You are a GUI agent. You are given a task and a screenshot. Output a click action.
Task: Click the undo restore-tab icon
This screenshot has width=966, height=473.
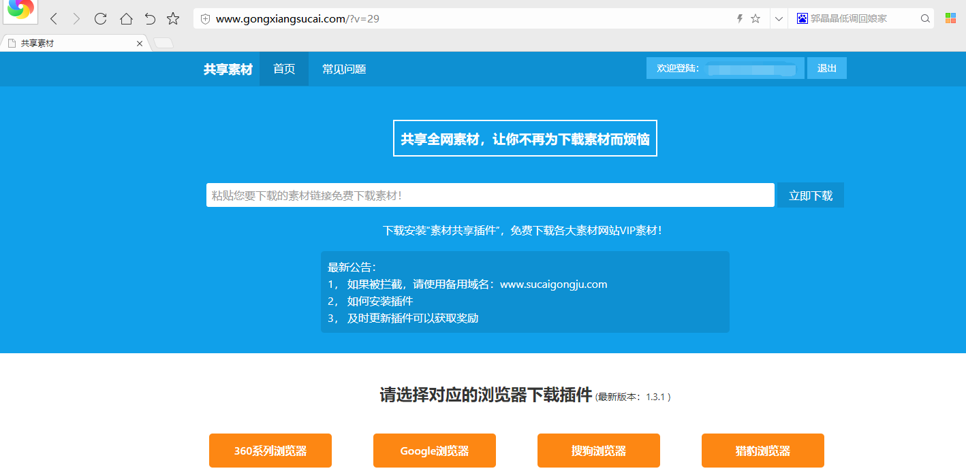point(150,19)
